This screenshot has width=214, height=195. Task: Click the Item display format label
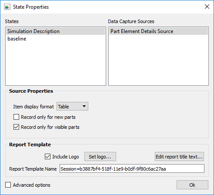coord(33,107)
